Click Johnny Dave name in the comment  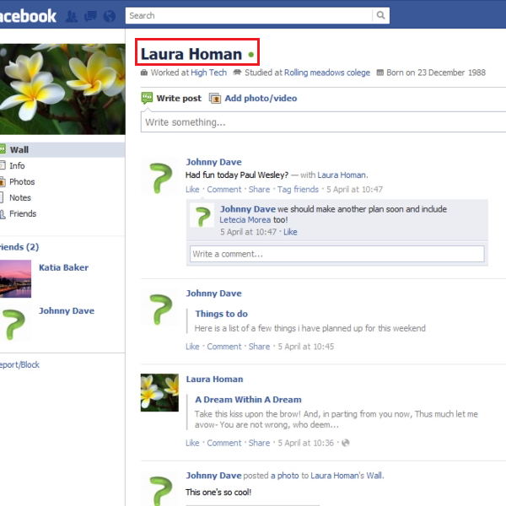click(248, 209)
